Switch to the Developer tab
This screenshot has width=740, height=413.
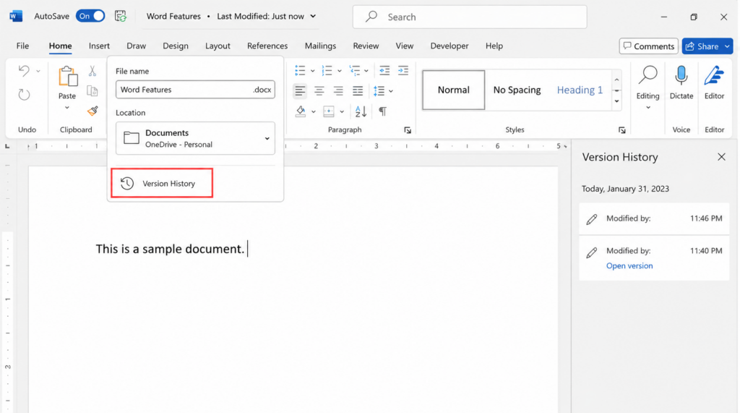pos(449,46)
